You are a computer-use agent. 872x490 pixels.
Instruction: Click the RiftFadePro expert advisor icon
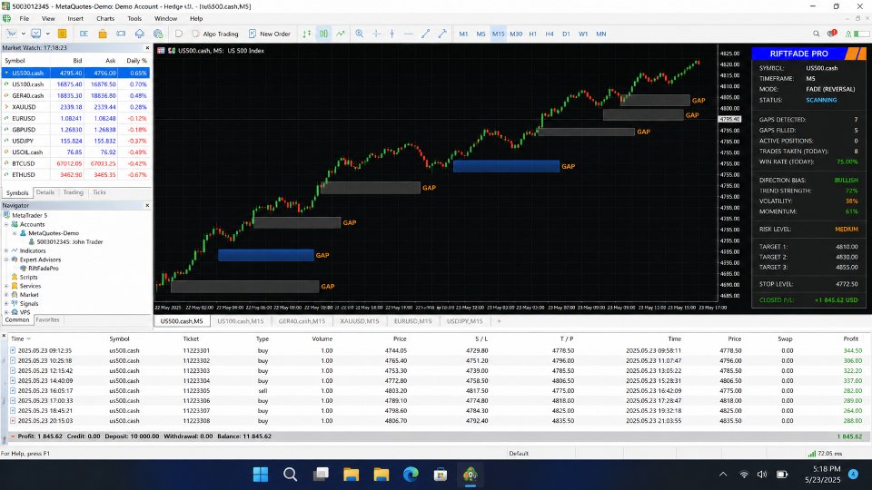click(24, 269)
